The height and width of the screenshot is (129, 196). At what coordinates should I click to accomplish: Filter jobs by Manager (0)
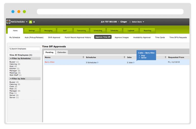pyautogui.click(x=15, y=91)
